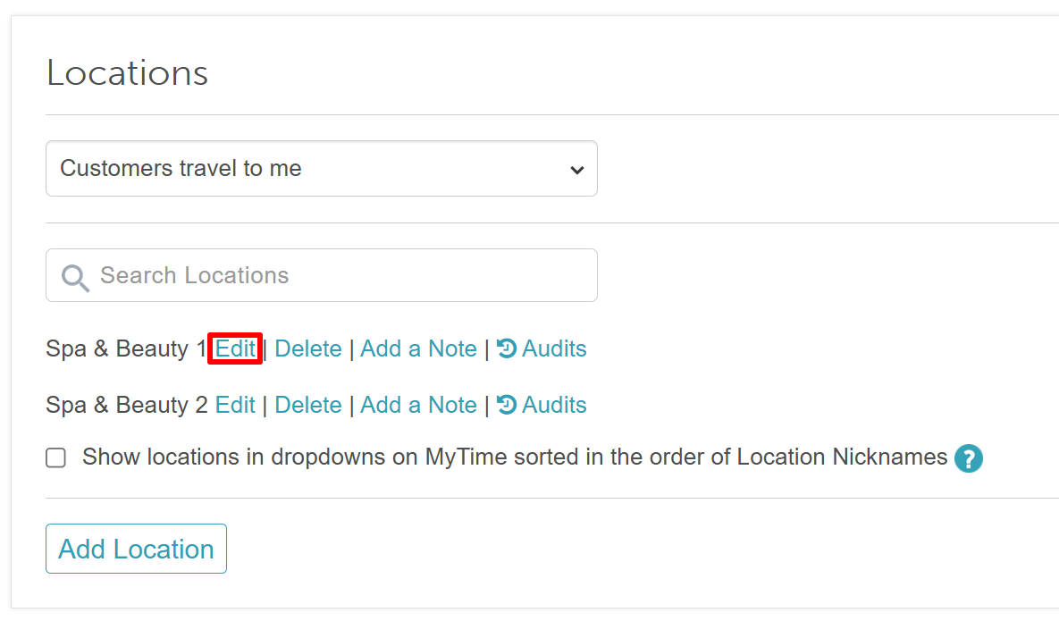Open the Audits text link for Spa & Beauty 2
The height and width of the screenshot is (621, 1059).
[x=554, y=405]
